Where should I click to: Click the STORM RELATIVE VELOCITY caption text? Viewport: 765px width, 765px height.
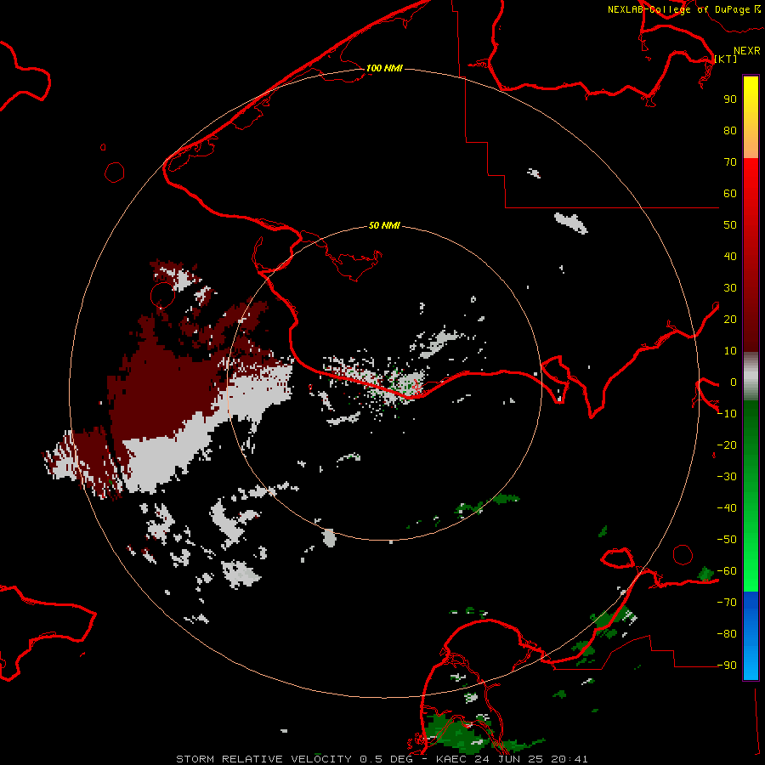[x=263, y=759]
